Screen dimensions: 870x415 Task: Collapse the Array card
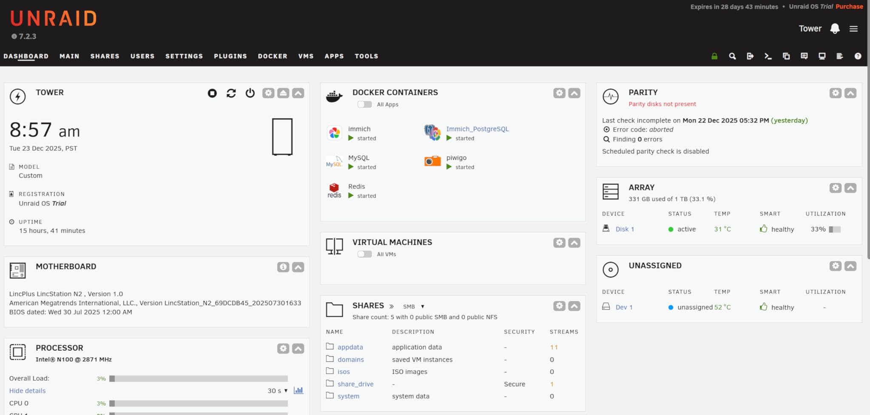(850, 188)
